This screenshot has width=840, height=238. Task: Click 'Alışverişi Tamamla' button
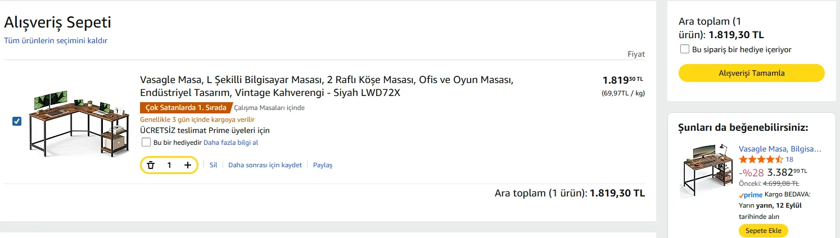coord(751,73)
